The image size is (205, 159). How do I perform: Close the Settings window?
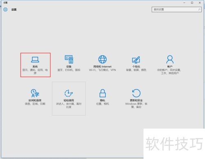tap(200, 2)
